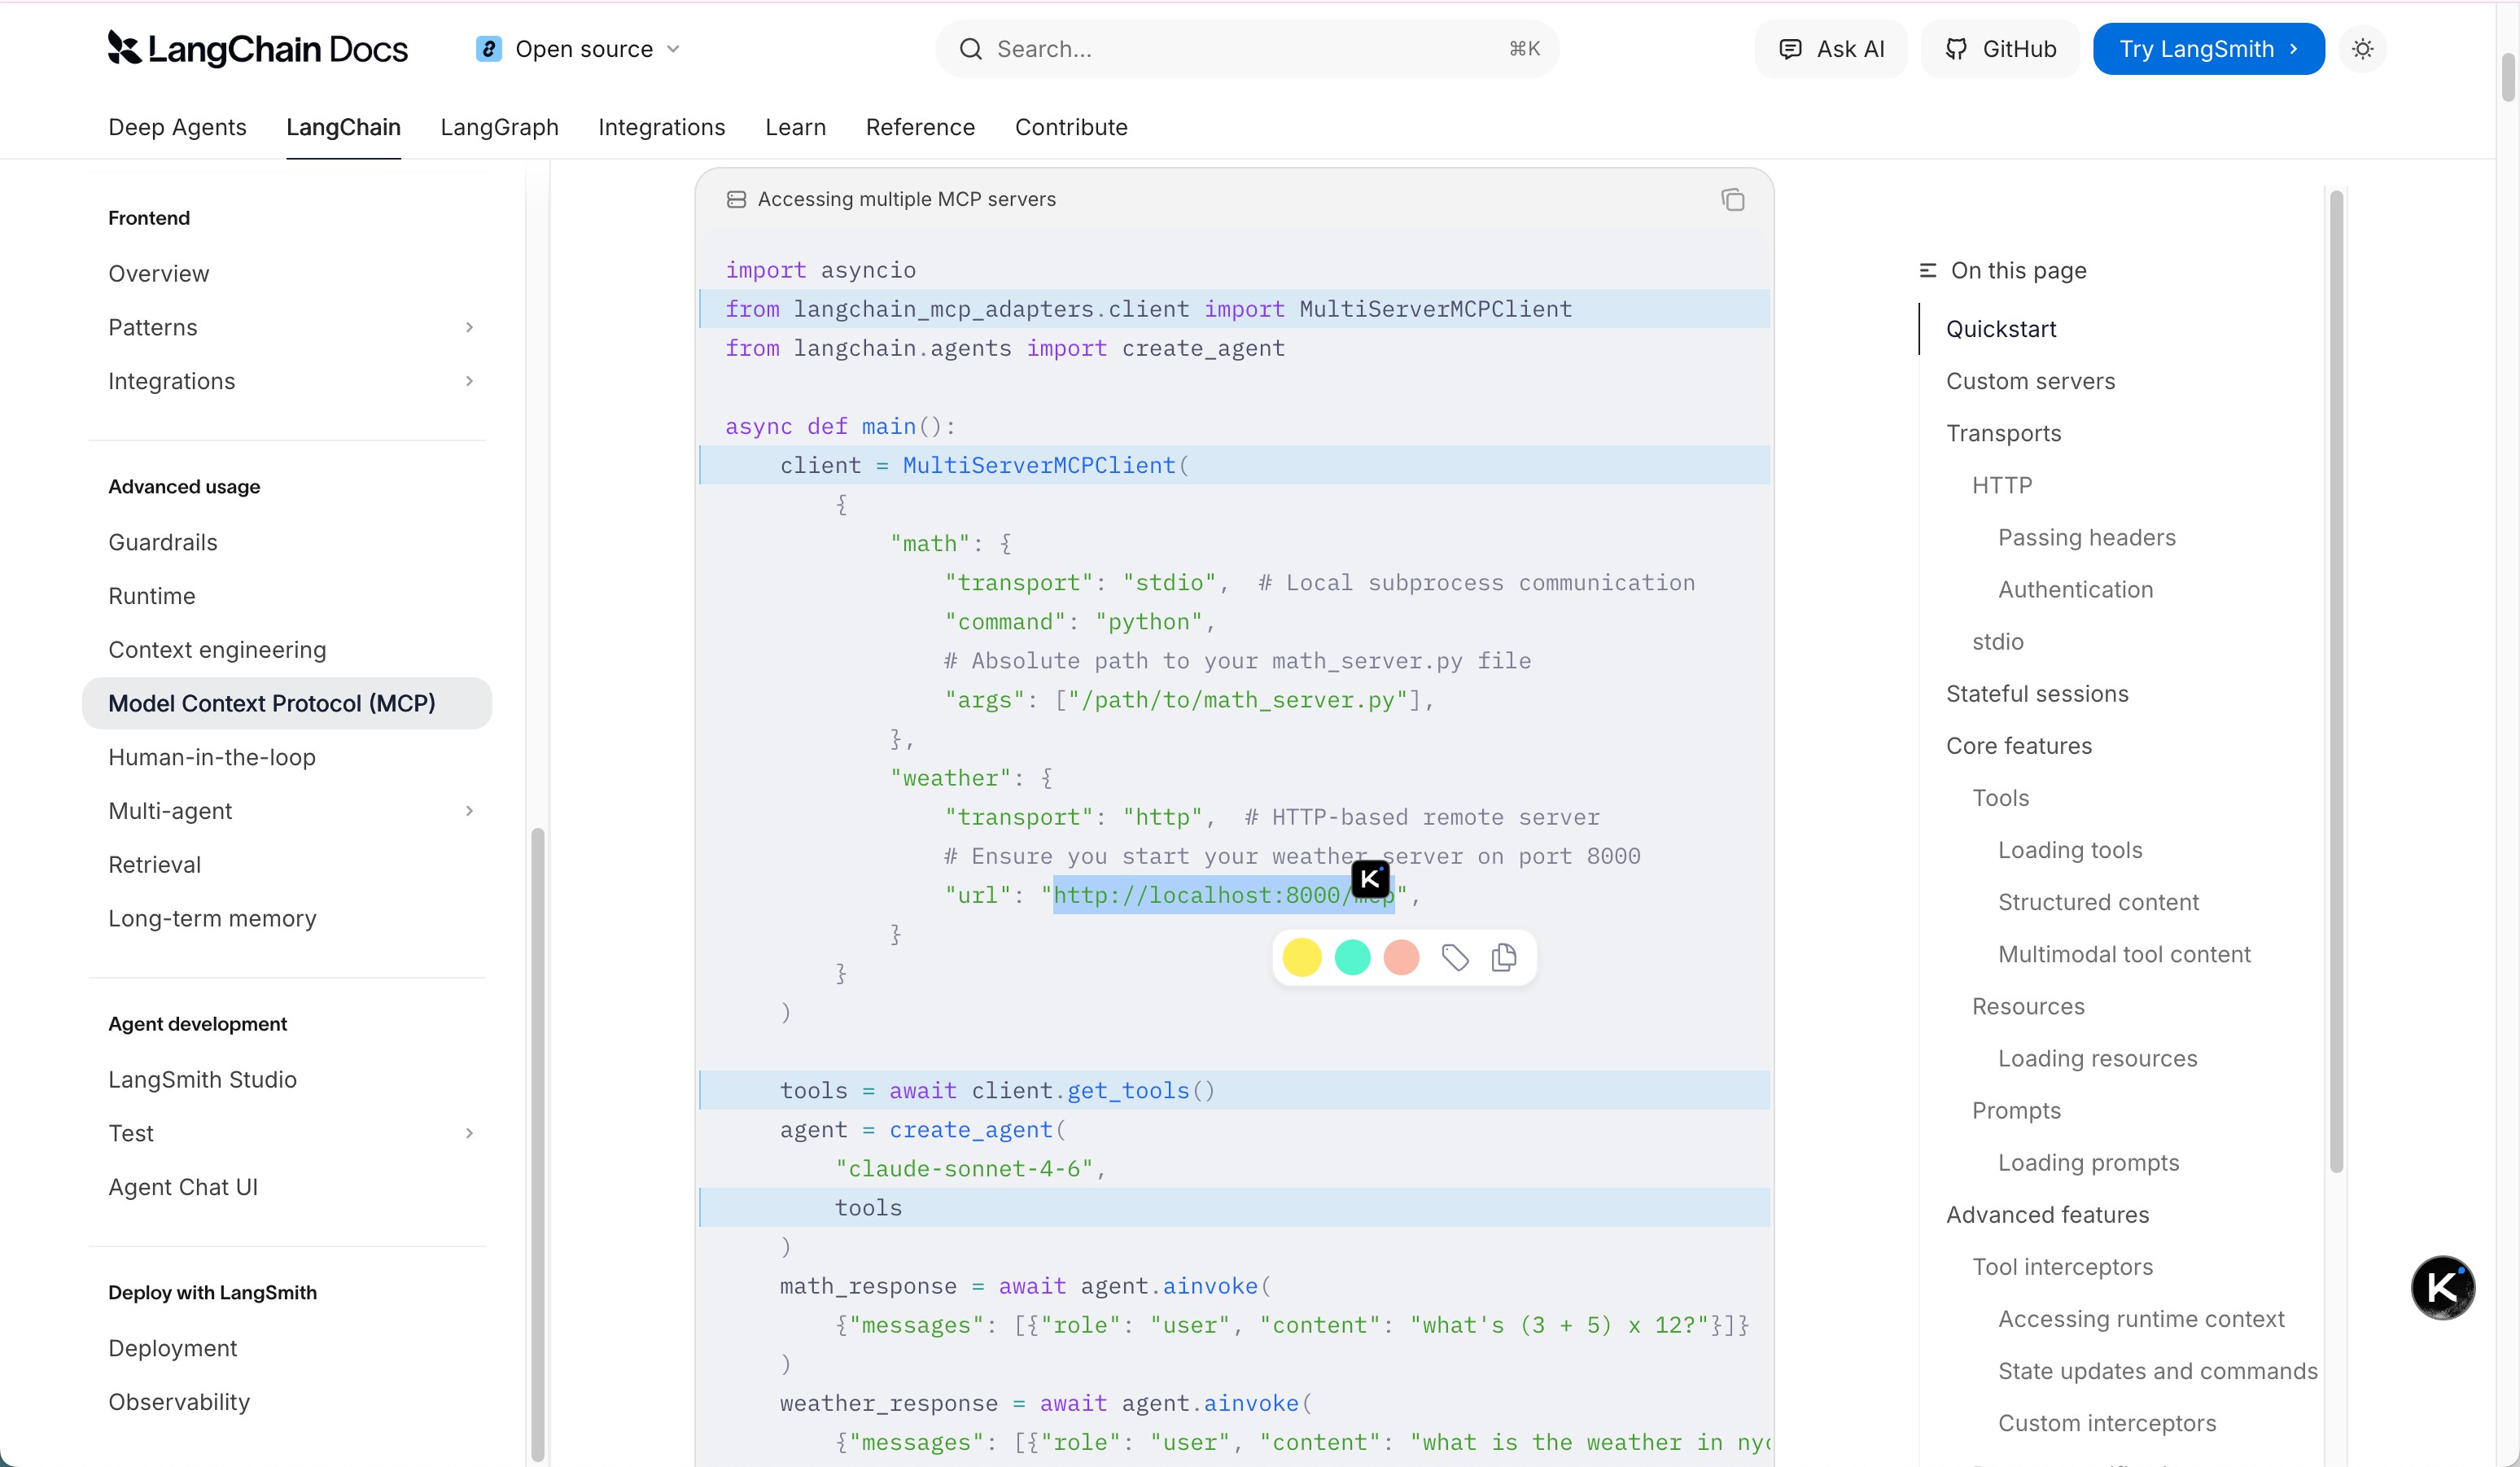
Task: Jump to Passing headers section
Action: coord(2086,537)
